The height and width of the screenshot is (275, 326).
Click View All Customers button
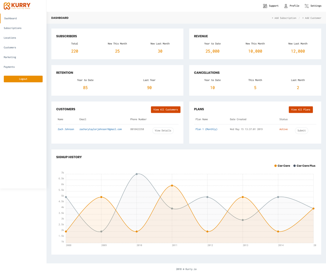point(165,110)
